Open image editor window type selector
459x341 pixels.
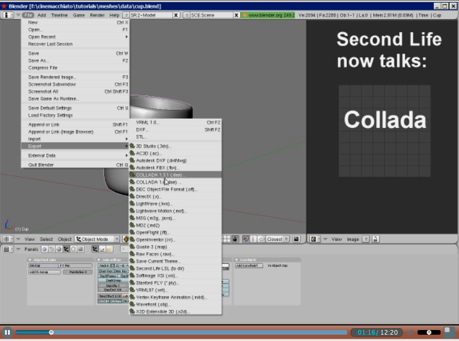pos(315,239)
